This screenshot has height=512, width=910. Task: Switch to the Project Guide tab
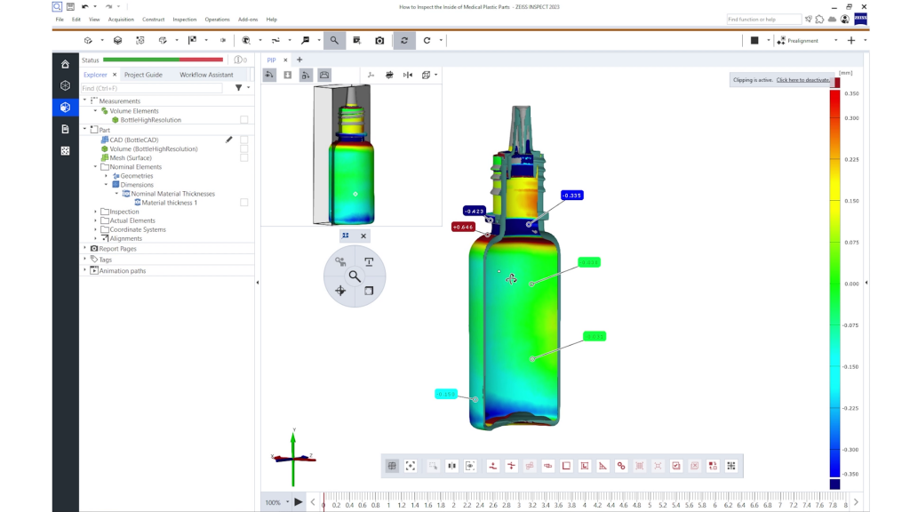point(143,75)
